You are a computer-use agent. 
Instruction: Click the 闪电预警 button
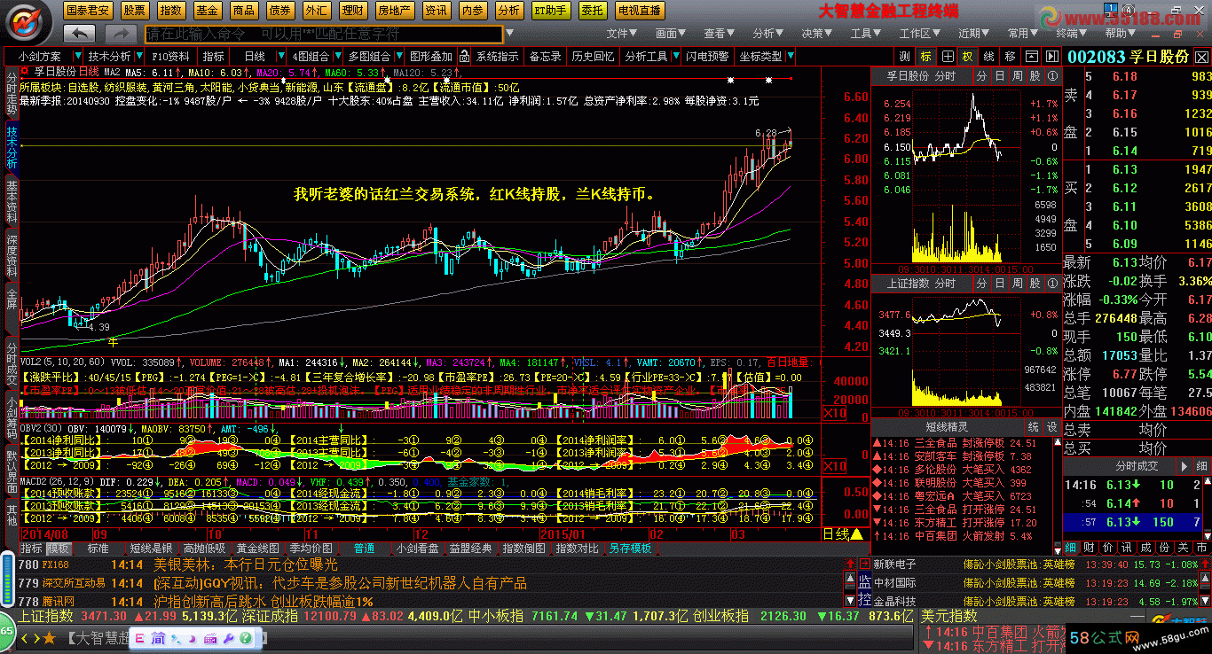[x=706, y=57]
